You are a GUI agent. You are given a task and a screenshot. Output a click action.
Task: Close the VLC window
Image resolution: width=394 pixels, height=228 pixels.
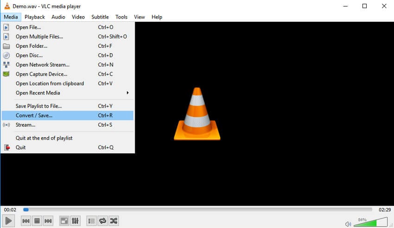tap(384, 6)
